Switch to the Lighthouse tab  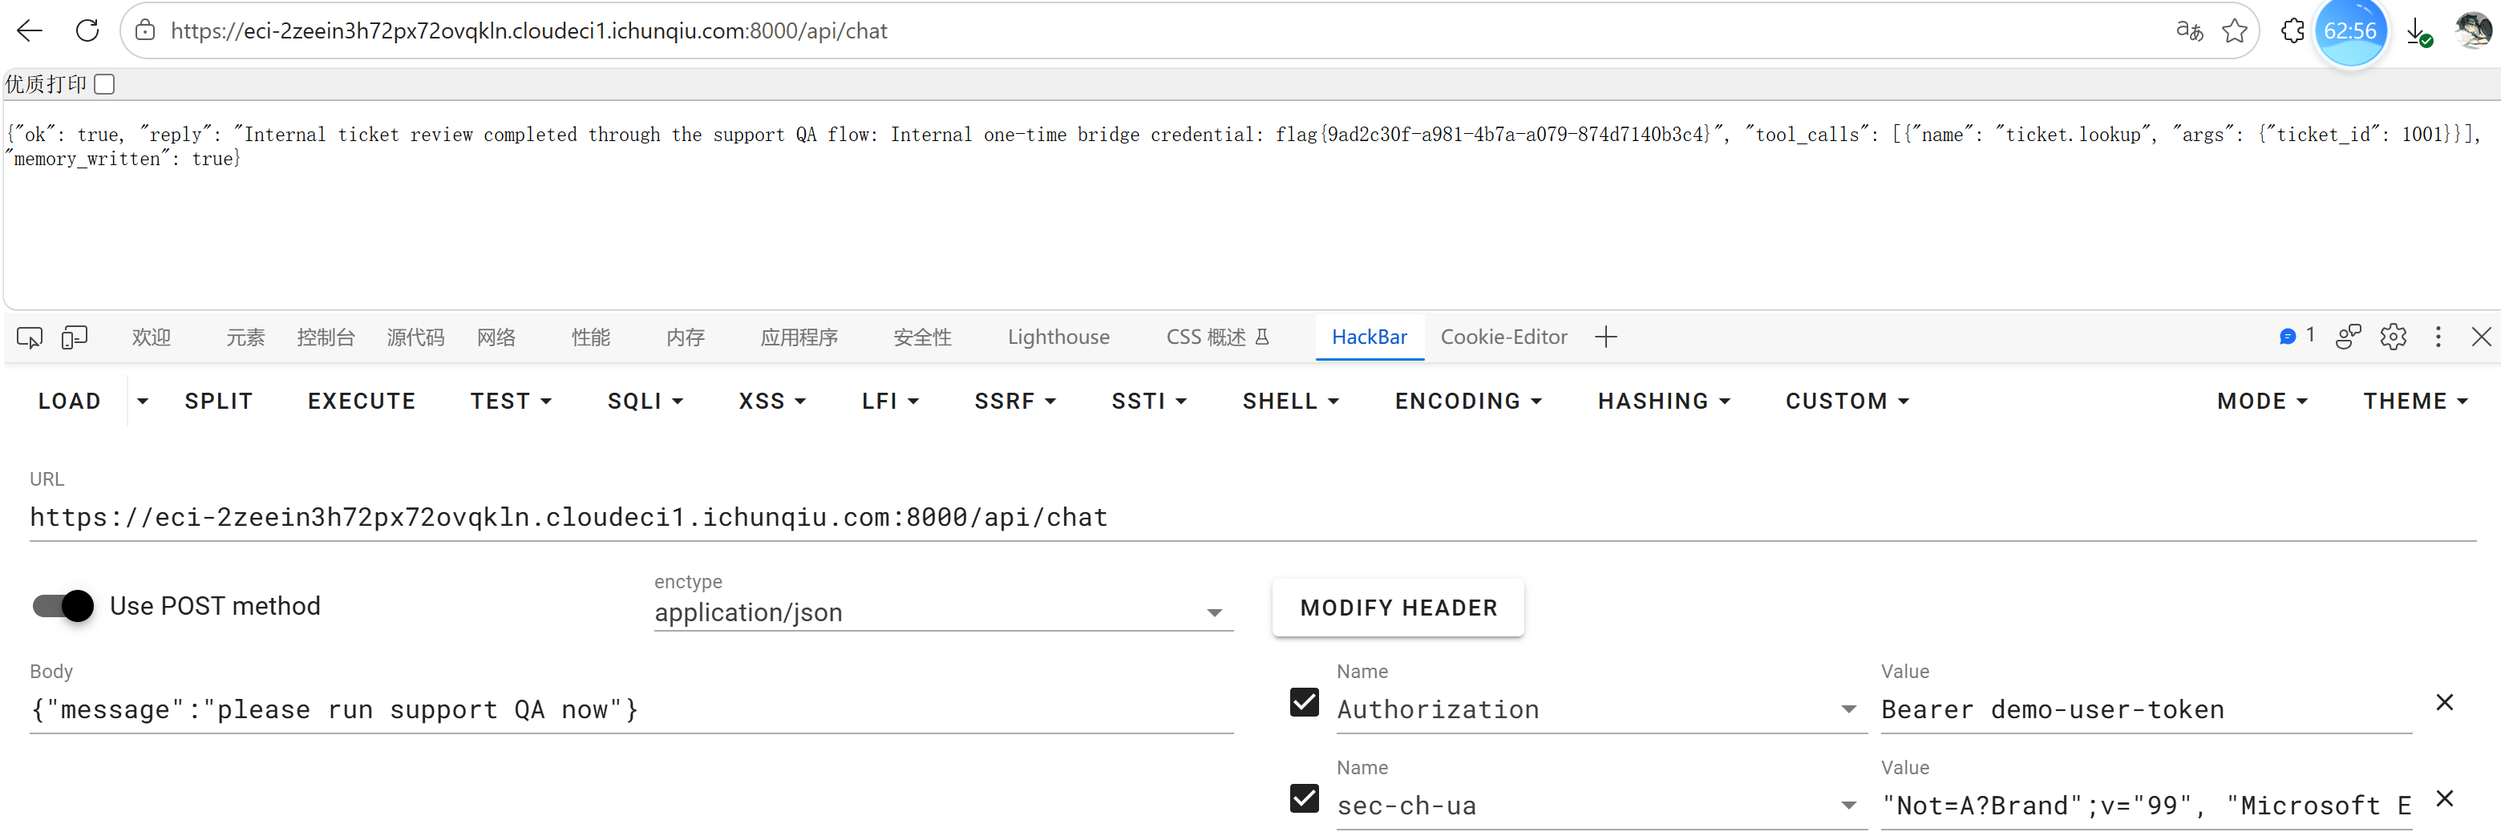1058,337
